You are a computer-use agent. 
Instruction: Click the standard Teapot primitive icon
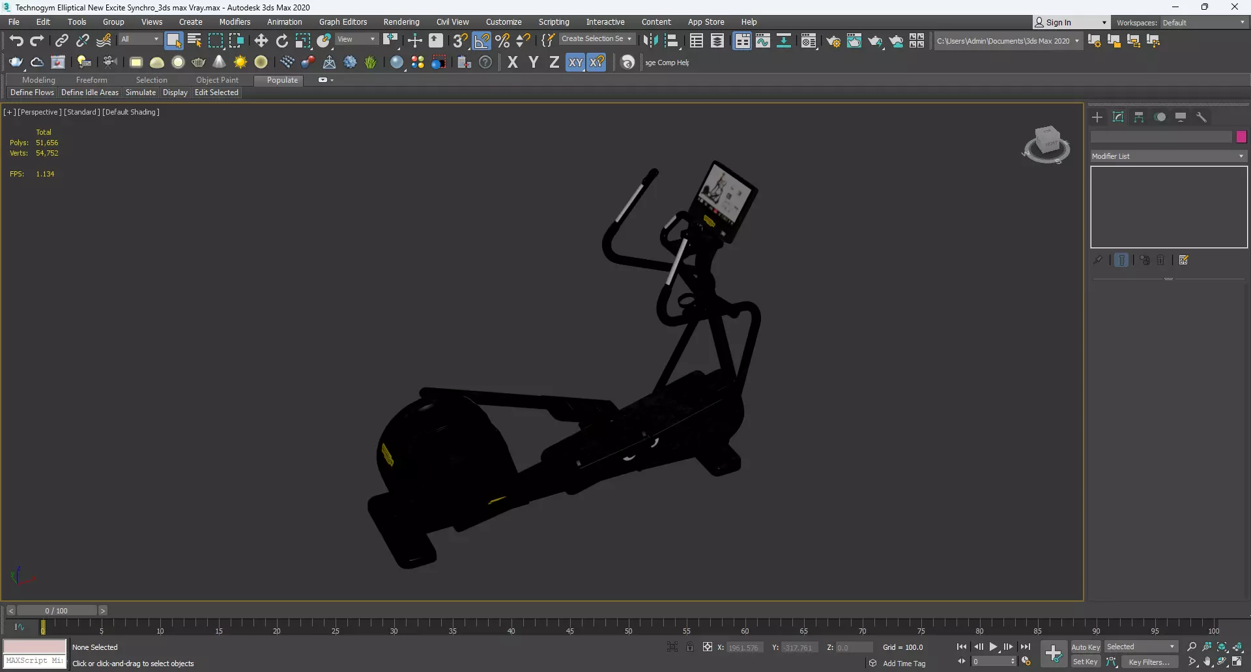[199, 62]
